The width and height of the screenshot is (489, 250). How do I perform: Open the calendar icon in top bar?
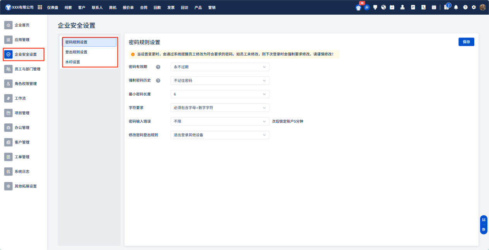click(434, 7)
